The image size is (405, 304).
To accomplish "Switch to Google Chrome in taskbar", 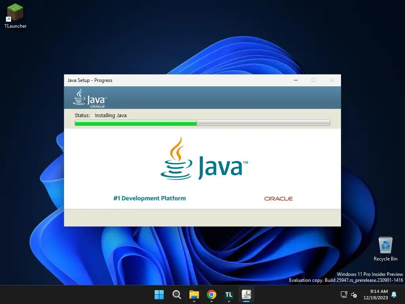I will click(x=212, y=294).
